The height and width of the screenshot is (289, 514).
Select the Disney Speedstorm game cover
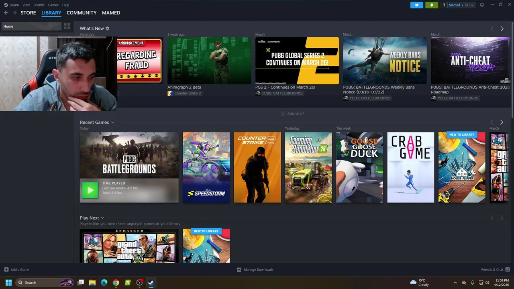click(206, 167)
